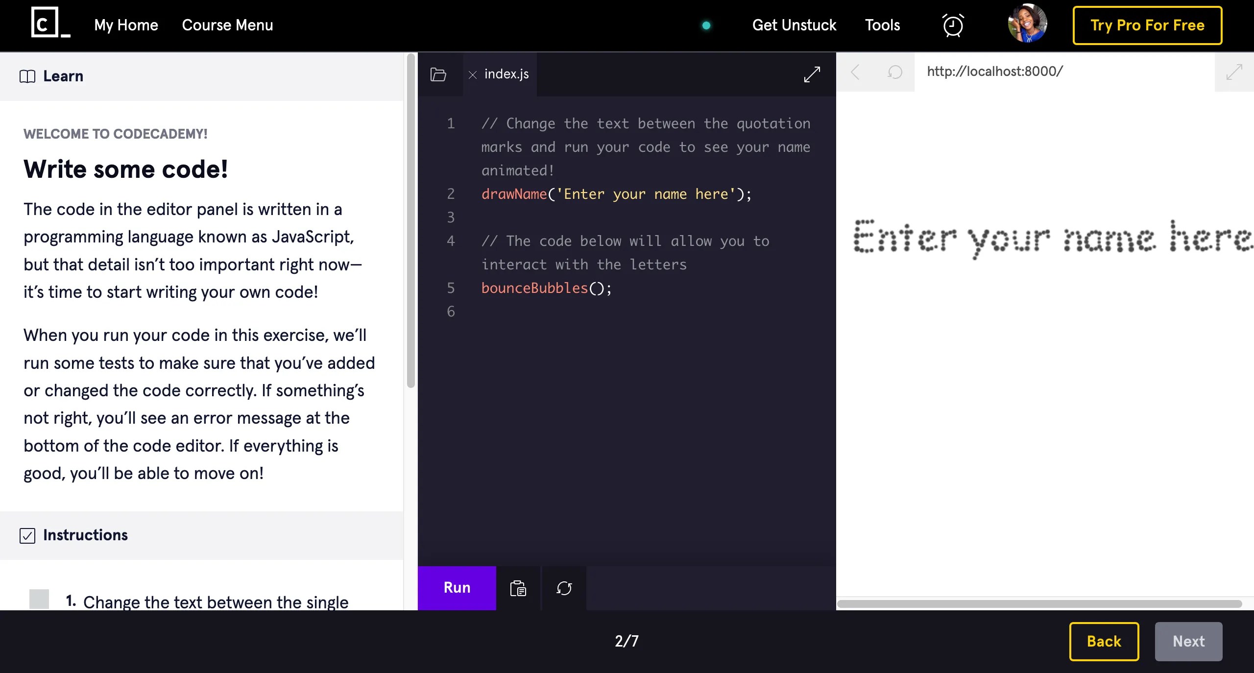The width and height of the screenshot is (1254, 673).
Task: Open the Course Menu
Action: 227,24
